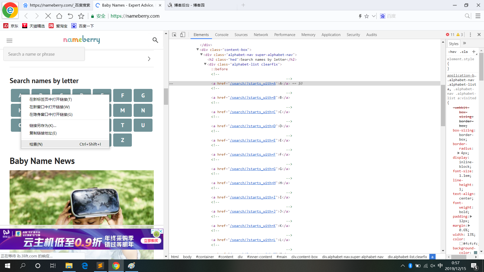Image resolution: width=484 pixels, height=272 pixels.
Task: Bookmark this page with the star icon
Action: (81, 16)
